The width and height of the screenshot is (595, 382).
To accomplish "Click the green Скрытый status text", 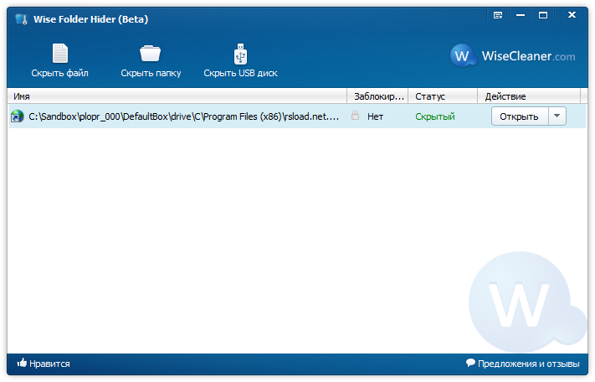I will (435, 116).
